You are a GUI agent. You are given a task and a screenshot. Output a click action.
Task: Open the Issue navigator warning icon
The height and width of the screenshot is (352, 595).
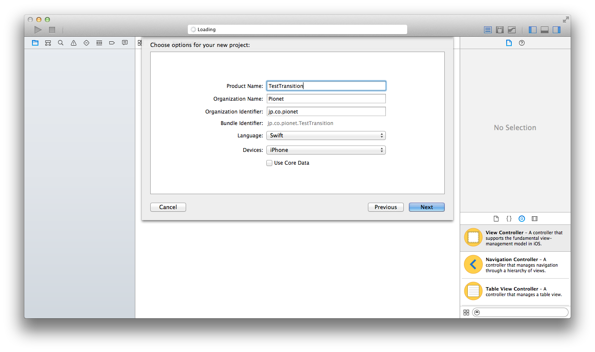(x=73, y=43)
